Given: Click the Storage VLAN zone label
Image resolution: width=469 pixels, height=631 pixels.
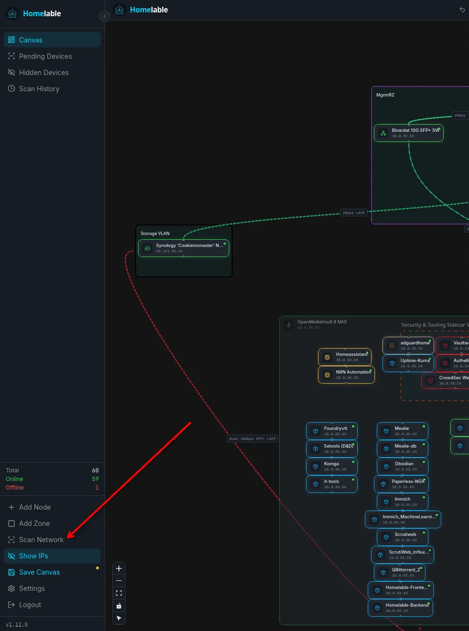Looking at the screenshot, I should (155, 234).
